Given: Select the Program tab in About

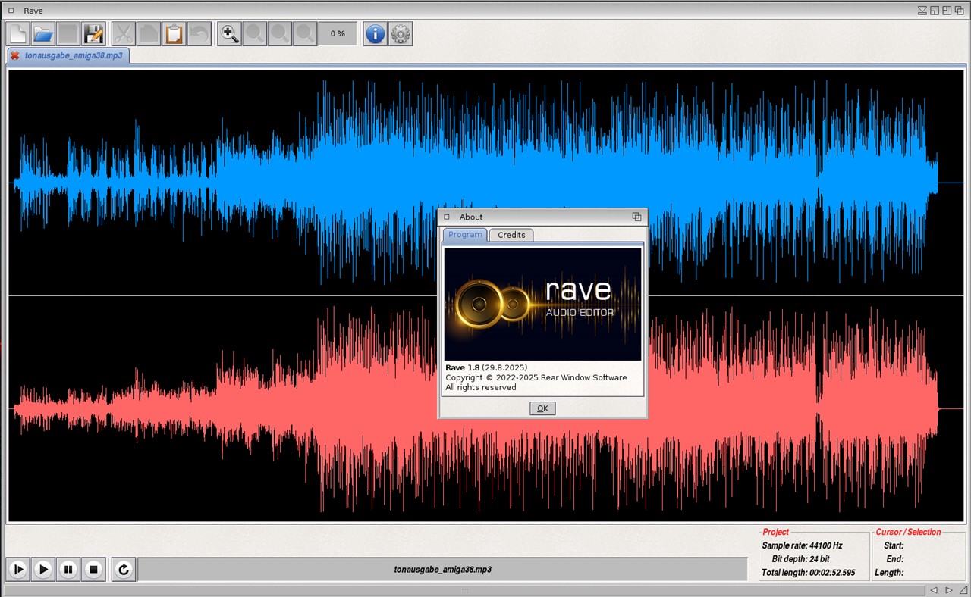Looking at the screenshot, I should pos(465,235).
